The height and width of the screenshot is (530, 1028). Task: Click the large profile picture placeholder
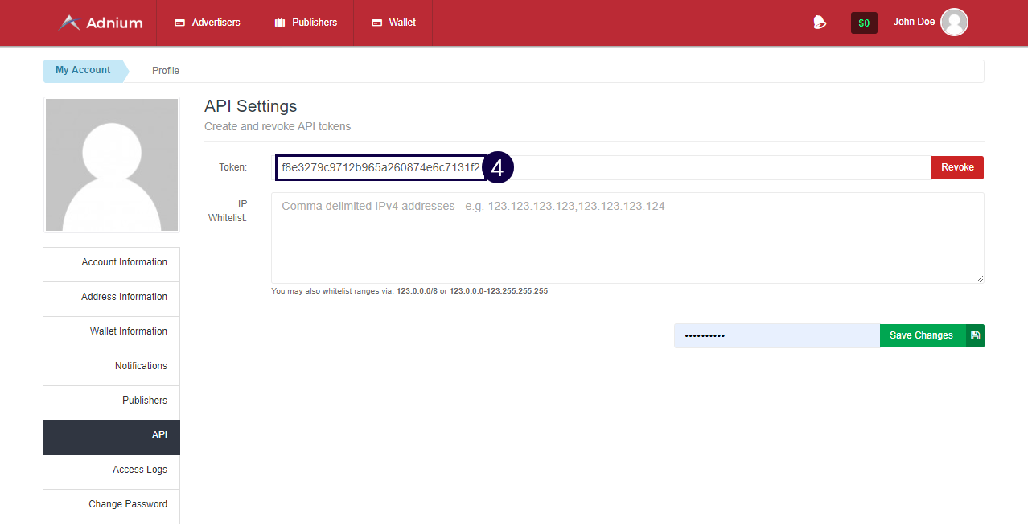[112, 165]
